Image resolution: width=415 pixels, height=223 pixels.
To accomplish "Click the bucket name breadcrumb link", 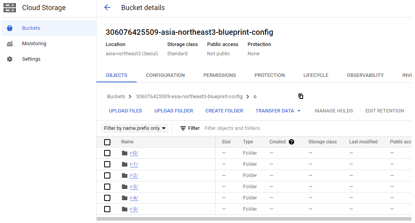I will pos(189,97).
